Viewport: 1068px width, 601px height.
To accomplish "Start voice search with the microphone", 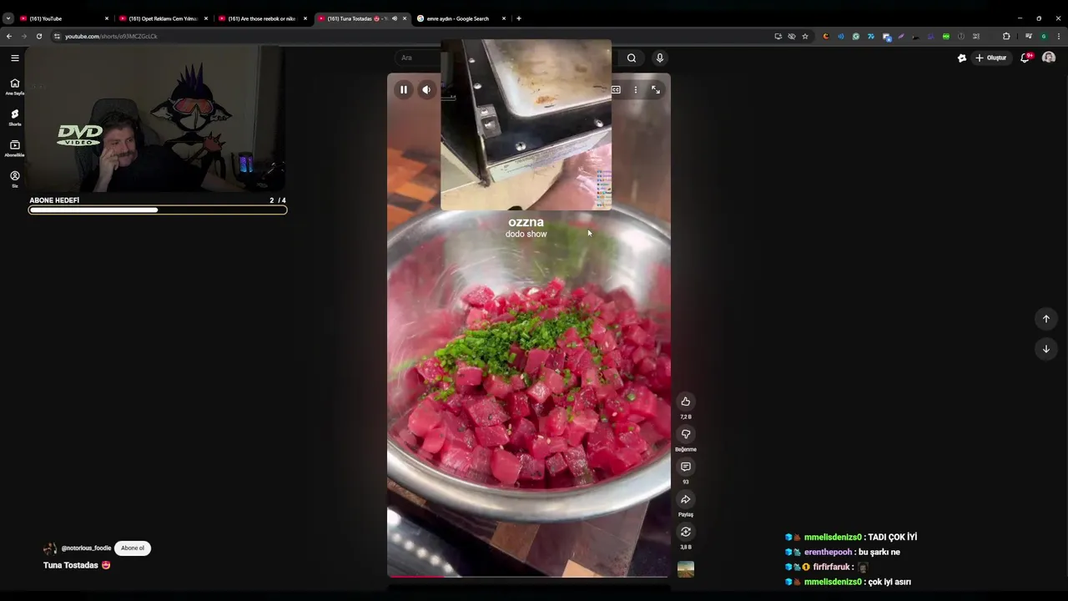I will [659, 58].
